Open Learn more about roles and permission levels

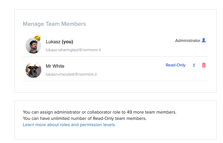(69, 125)
